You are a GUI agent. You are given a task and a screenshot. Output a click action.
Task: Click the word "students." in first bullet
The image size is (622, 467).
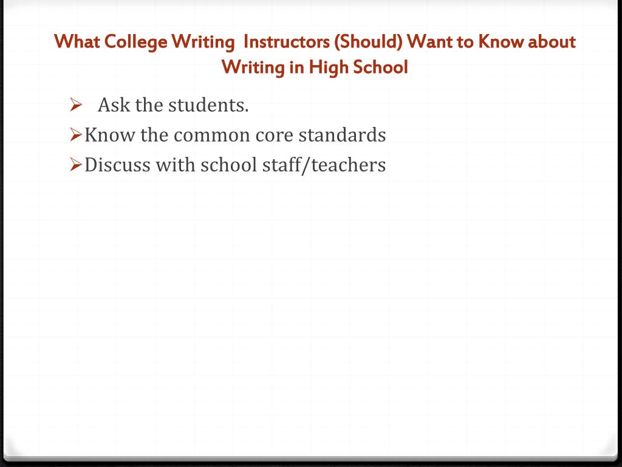[209, 105]
